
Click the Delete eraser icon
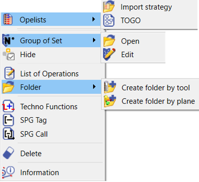(9, 153)
